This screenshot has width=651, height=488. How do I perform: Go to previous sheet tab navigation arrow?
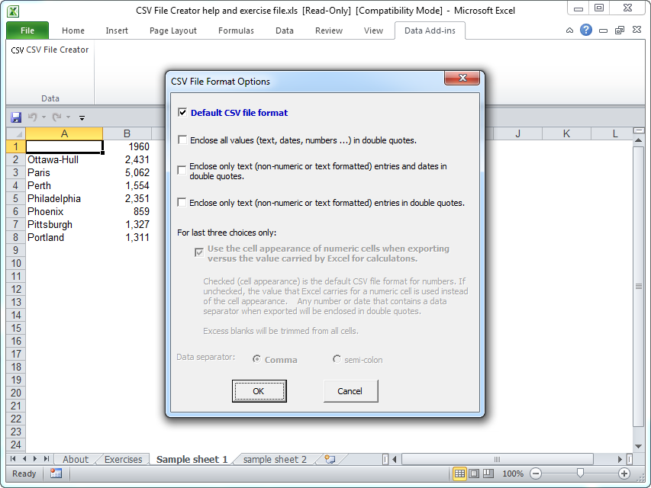[x=24, y=459]
